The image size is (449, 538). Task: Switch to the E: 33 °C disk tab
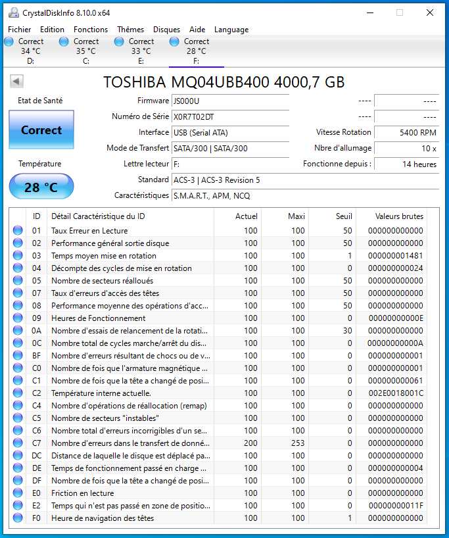click(141, 51)
